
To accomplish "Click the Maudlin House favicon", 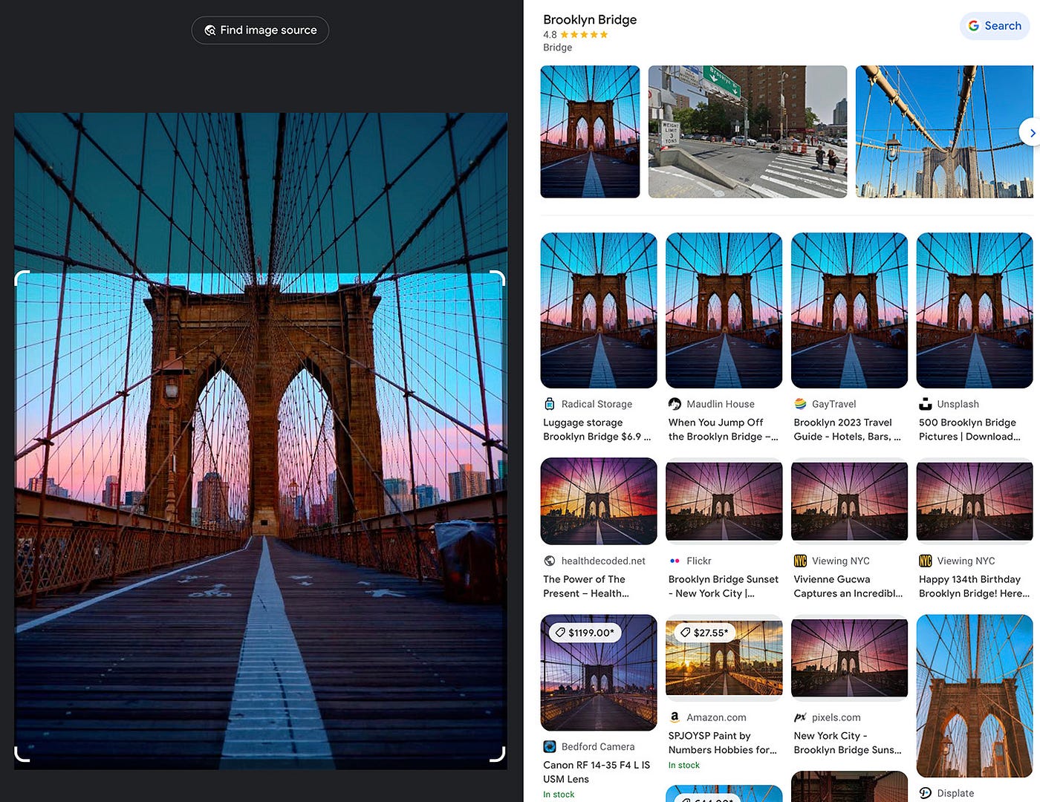I will coord(675,404).
